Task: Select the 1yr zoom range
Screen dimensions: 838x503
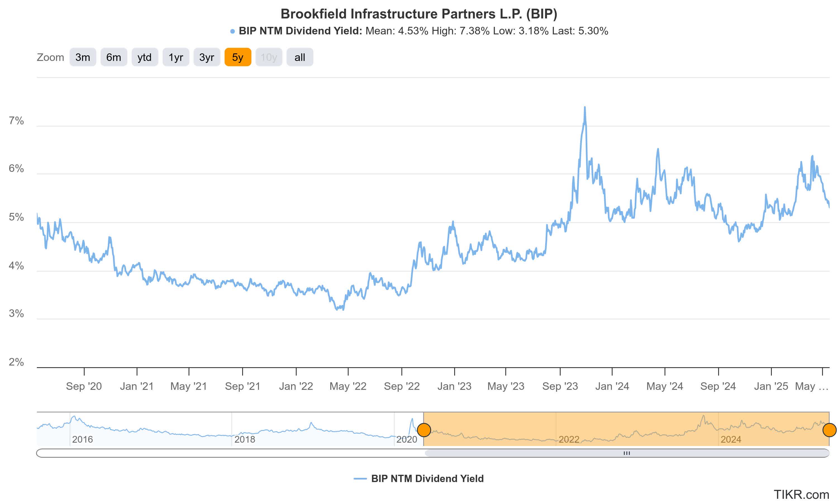Action: tap(176, 57)
